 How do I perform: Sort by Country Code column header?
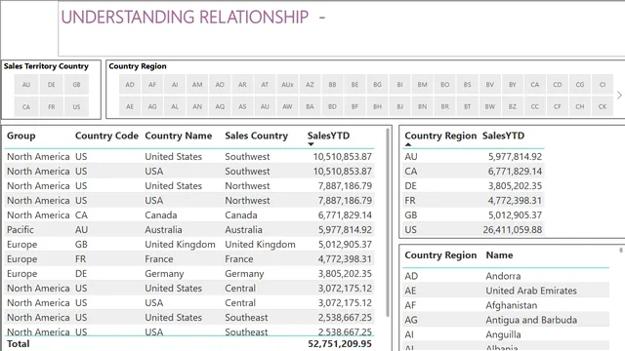click(106, 136)
